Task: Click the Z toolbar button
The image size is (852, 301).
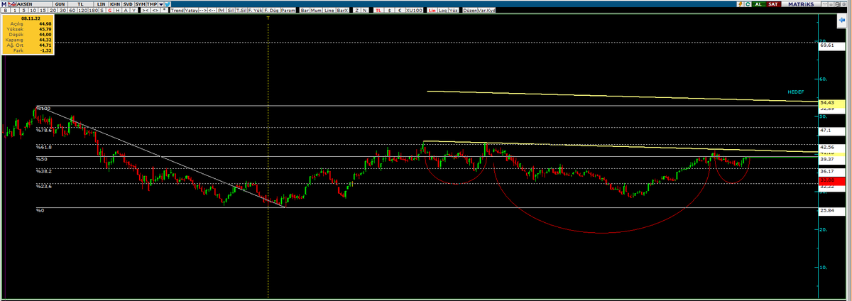Action: 357,11
